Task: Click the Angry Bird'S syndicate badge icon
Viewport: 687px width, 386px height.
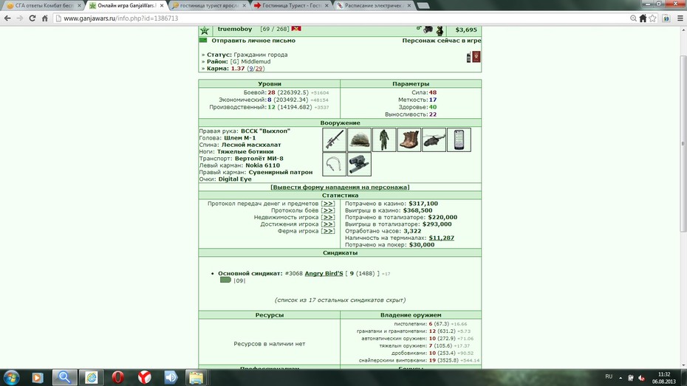Action: click(225, 280)
